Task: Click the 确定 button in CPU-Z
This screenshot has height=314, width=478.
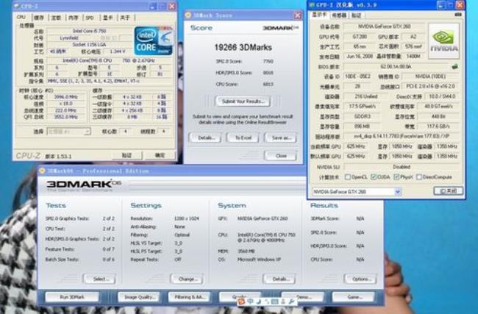Action: 160,155
